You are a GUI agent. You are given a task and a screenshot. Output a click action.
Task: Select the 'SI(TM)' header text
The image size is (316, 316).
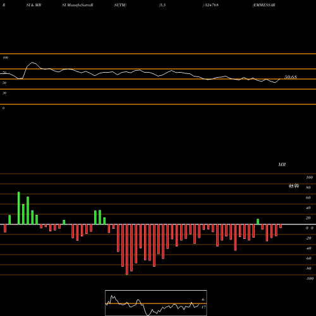coord(120,5)
